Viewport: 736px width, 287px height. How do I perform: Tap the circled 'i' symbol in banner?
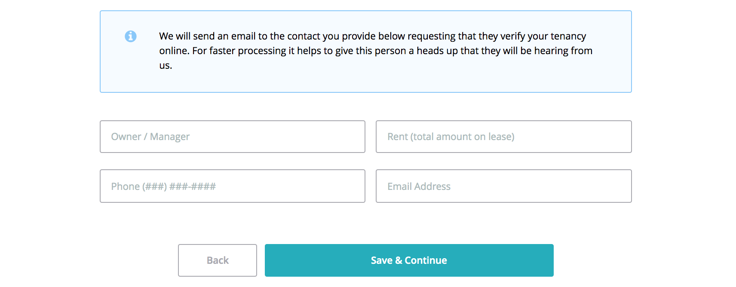pyautogui.click(x=131, y=37)
